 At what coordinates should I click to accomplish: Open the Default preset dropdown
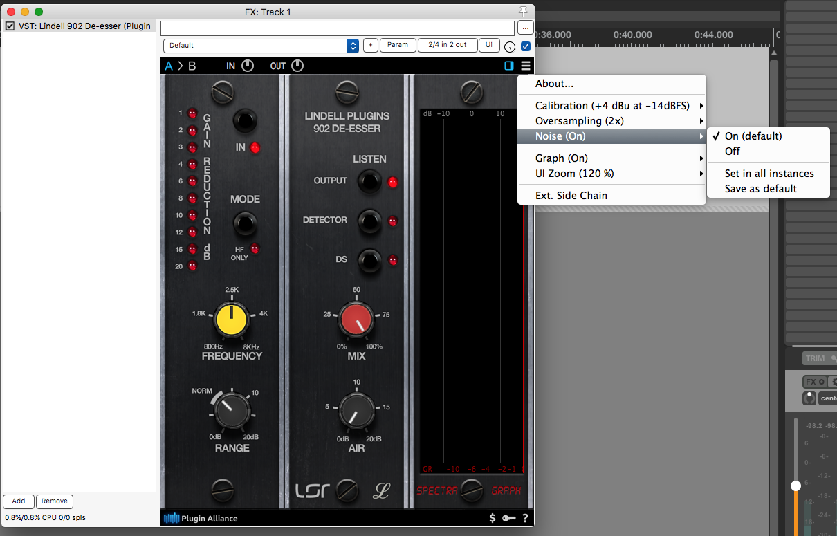[261, 46]
